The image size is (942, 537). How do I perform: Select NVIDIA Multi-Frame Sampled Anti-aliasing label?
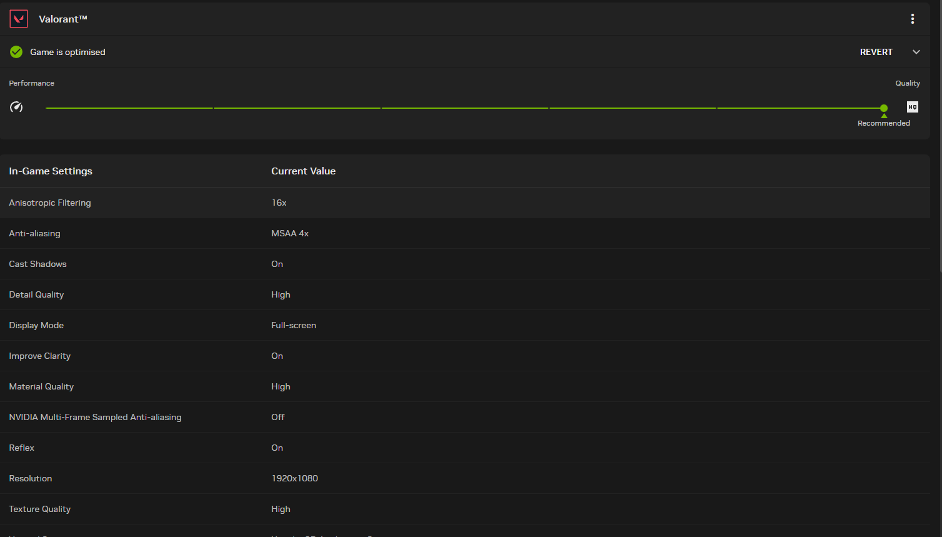[x=95, y=417]
